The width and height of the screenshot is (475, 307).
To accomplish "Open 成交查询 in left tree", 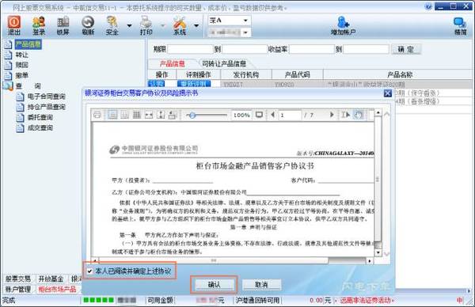I will click(x=40, y=127).
